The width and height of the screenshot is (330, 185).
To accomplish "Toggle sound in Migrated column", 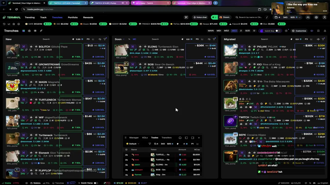I will pyautogui.click(x=318, y=39).
